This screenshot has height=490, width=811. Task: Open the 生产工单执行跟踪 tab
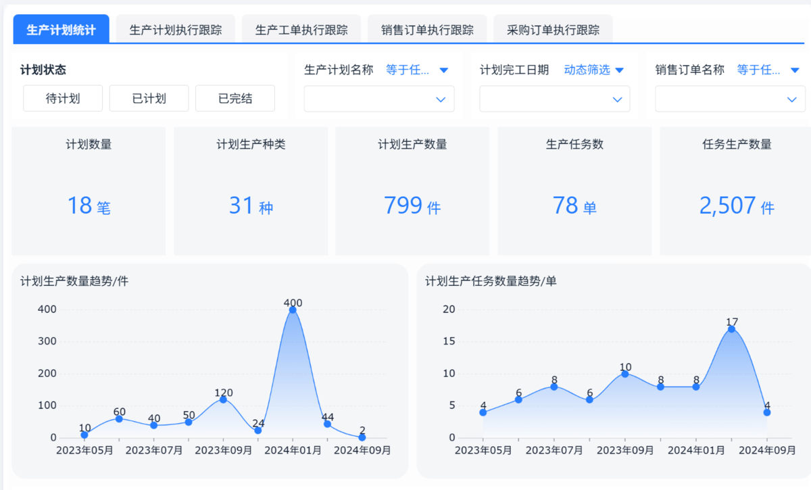pos(301,30)
